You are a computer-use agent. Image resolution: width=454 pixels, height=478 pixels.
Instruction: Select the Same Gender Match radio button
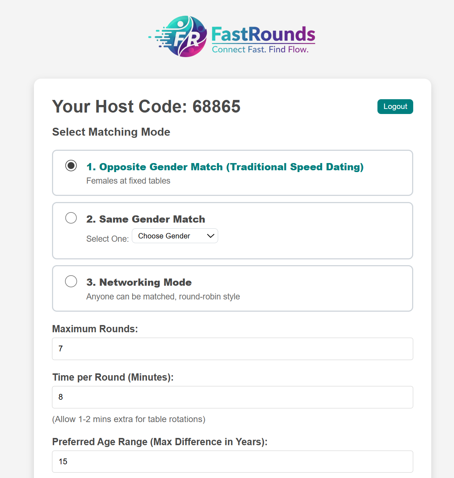tap(71, 218)
